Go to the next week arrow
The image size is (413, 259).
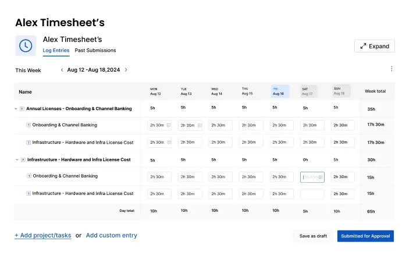[x=126, y=70]
